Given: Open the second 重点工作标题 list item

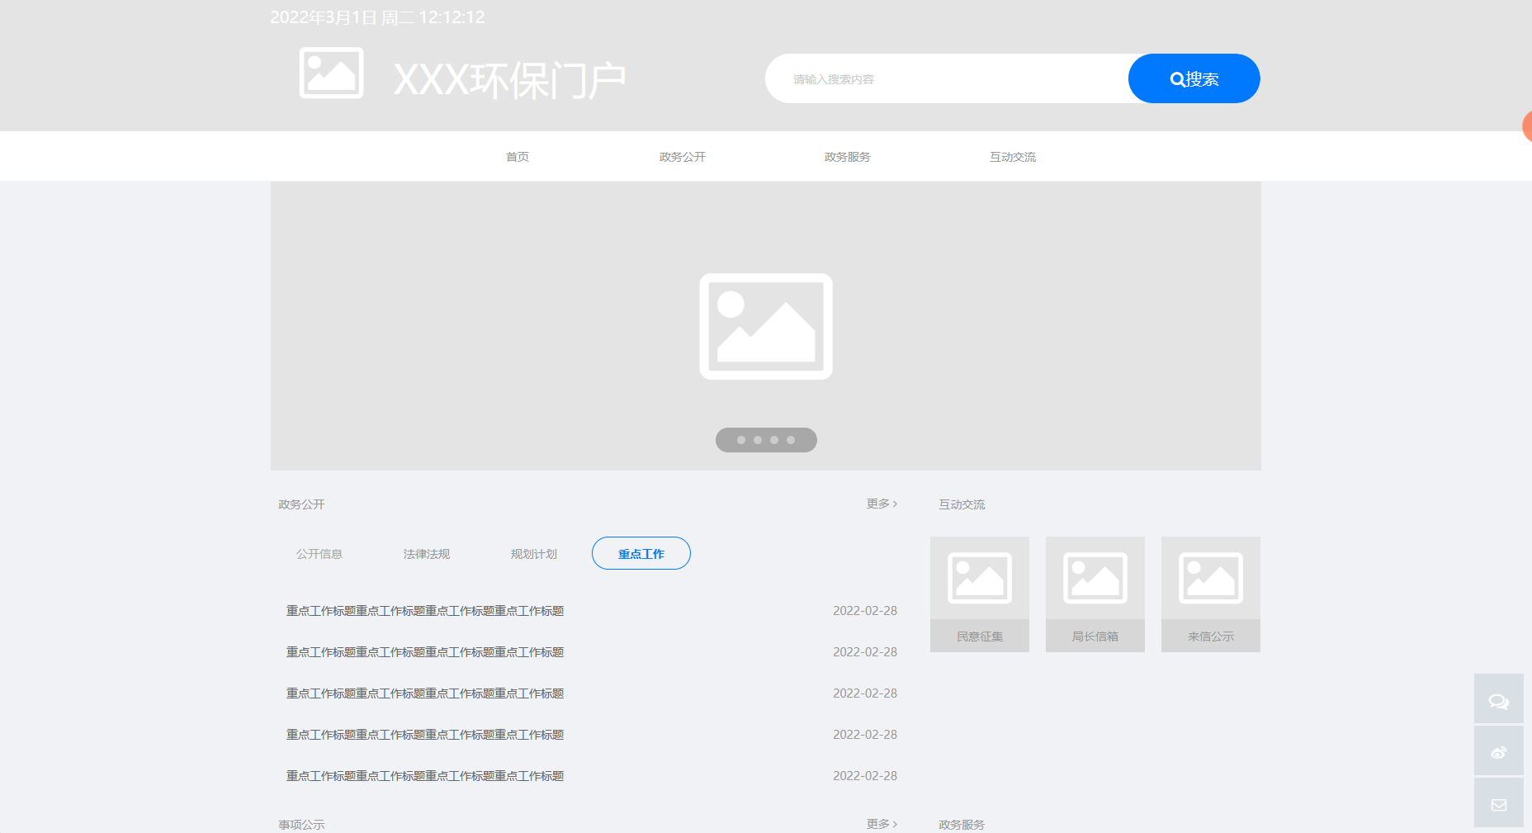Looking at the screenshot, I should click(425, 652).
